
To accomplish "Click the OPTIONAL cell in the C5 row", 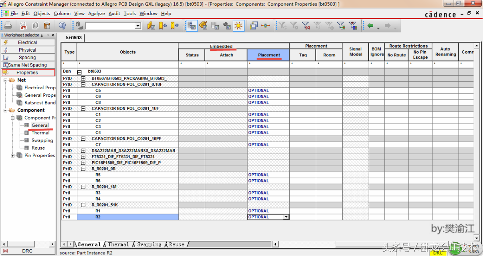I will pos(268,90).
